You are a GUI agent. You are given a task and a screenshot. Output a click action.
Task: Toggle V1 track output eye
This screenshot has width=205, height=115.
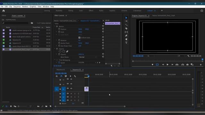tap(71, 88)
